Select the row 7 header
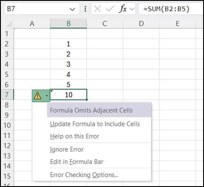Image resolution: width=204 pixels, height=187 pixels. (7, 95)
